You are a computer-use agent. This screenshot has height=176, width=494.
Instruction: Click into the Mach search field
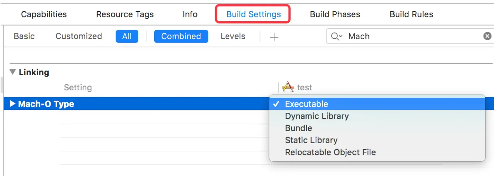click(412, 36)
